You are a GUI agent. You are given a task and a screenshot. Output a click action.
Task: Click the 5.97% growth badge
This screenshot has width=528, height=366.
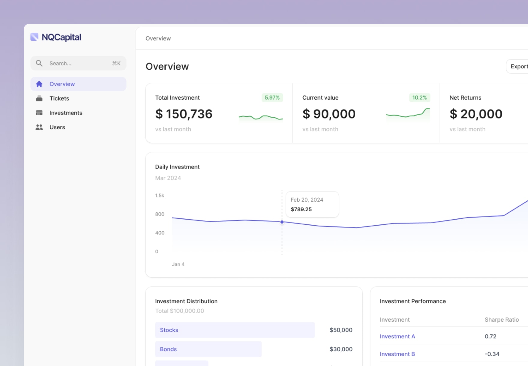click(272, 97)
